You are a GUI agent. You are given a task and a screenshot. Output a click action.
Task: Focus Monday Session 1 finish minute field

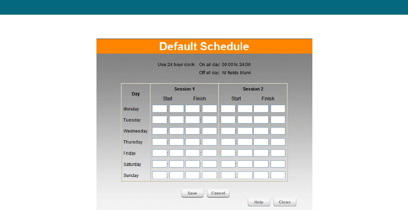[x=210, y=109]
